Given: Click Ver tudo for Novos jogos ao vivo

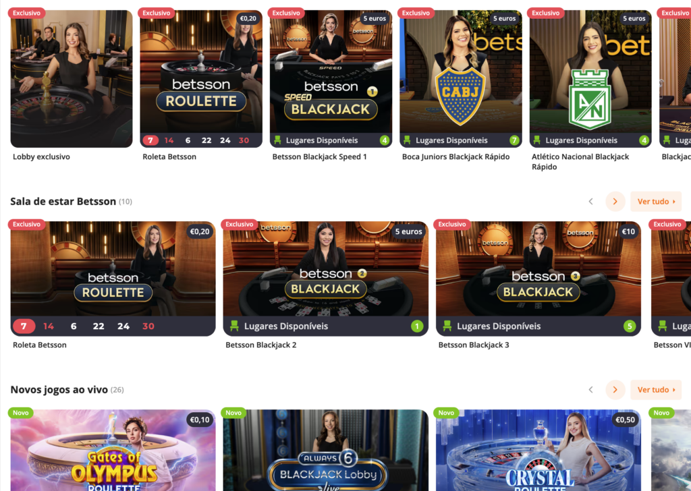Looking at the screenshot, I should 656,390.
